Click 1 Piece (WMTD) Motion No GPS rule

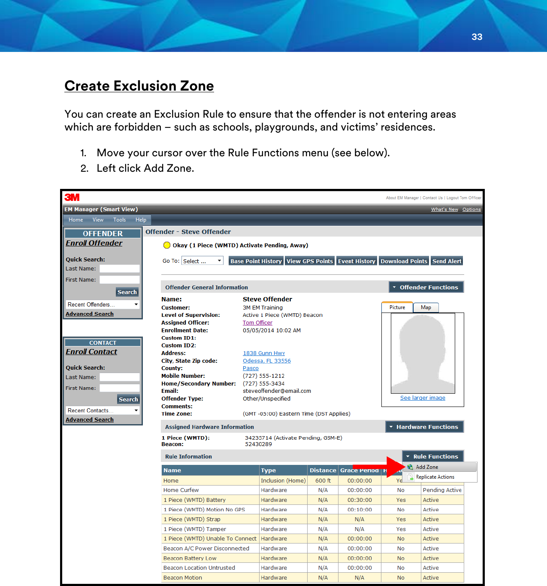pyautogui.click(x=204, y=510)
